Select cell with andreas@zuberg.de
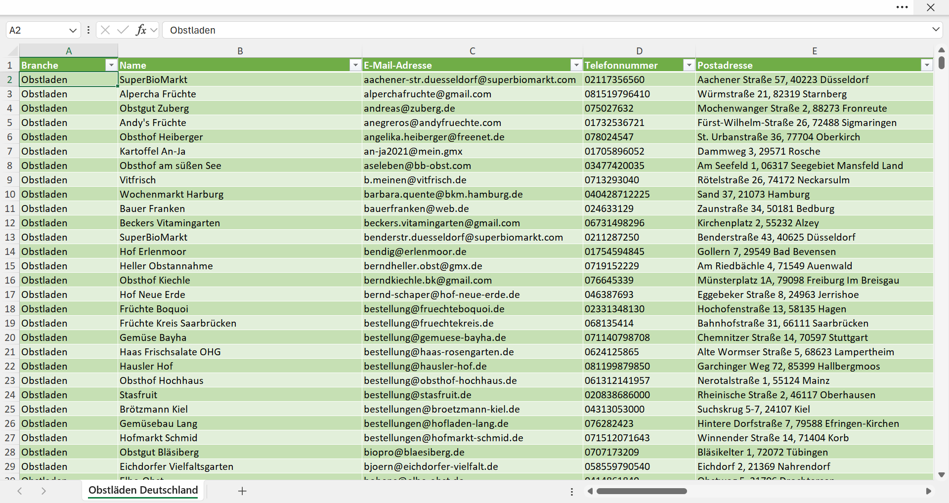 point(473,108)
